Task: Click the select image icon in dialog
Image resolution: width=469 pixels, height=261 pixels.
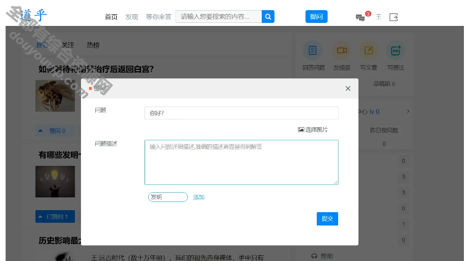Action: [301, 130]
